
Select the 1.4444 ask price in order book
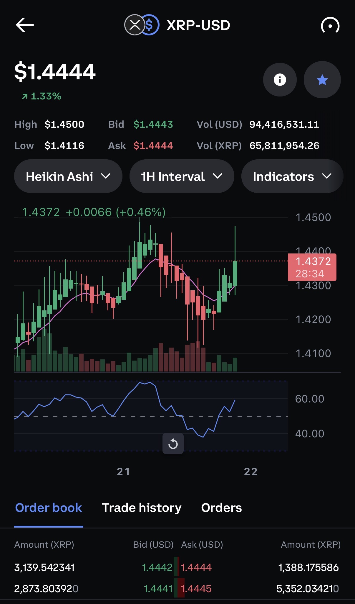click(x=196, y=567)
